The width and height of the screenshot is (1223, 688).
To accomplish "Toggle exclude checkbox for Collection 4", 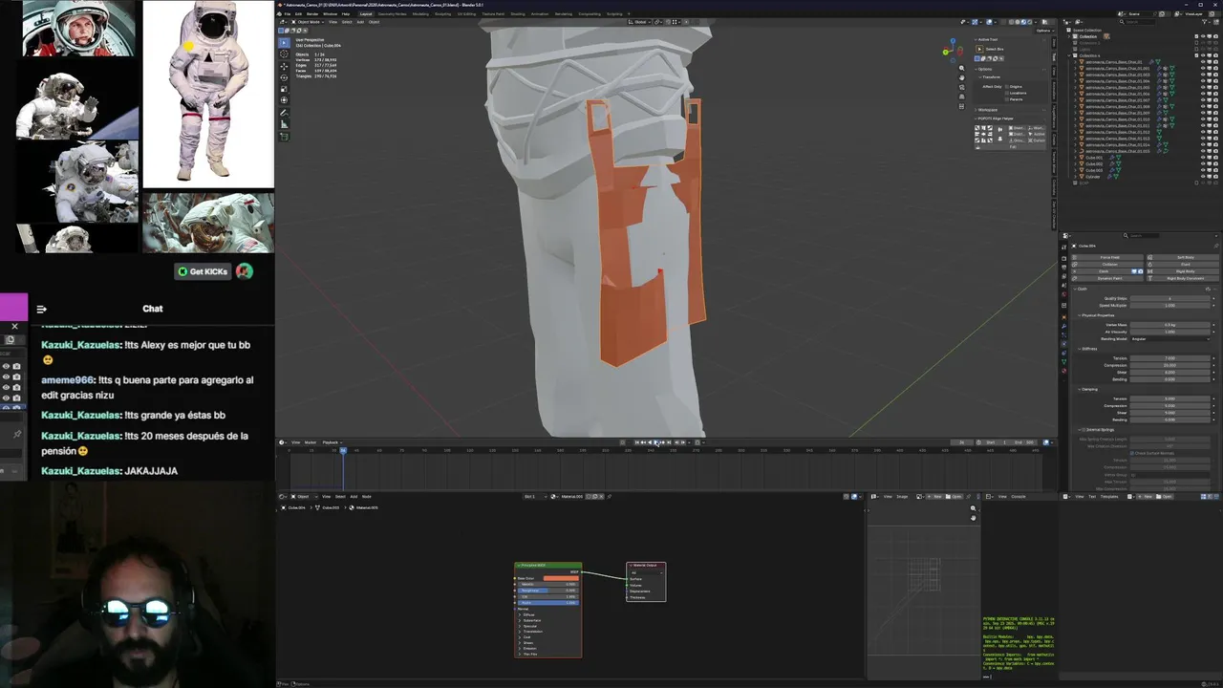I will pos(1196,55).
